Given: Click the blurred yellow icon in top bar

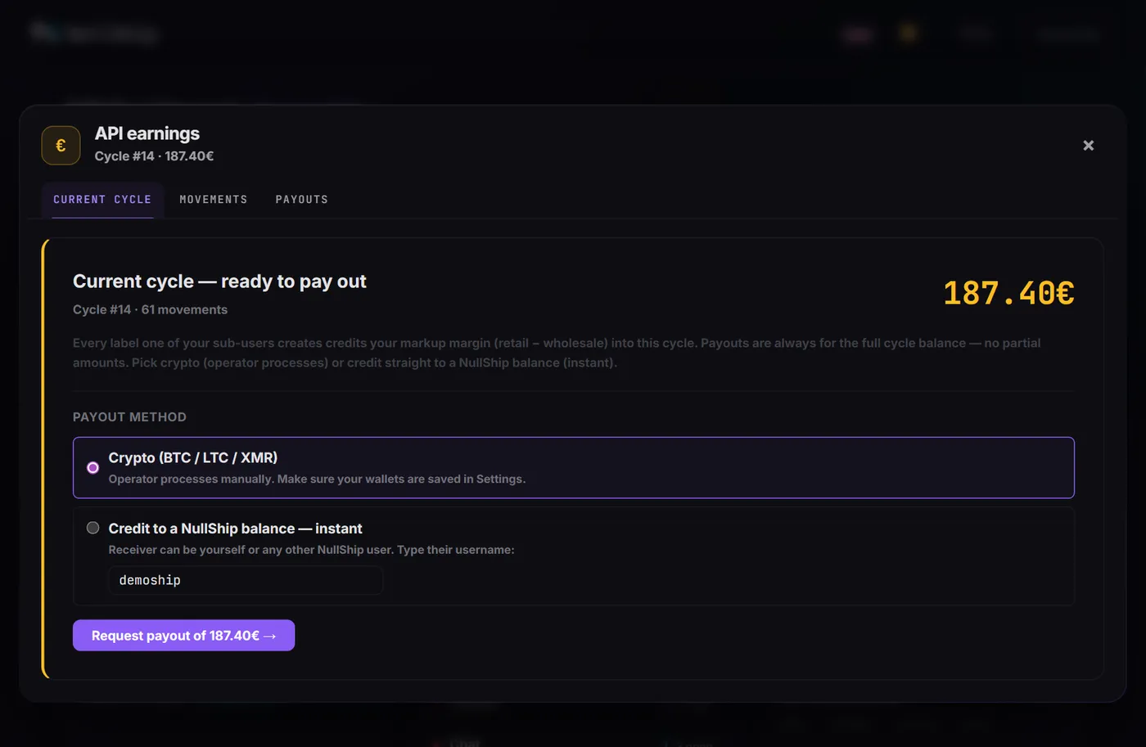Looking at the screenshot, I should 908,33.
